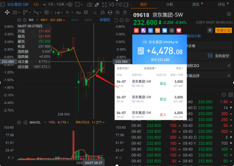The image size is (234, 166).
Task: Open the F10 company info
Action: tap(119, 5)
